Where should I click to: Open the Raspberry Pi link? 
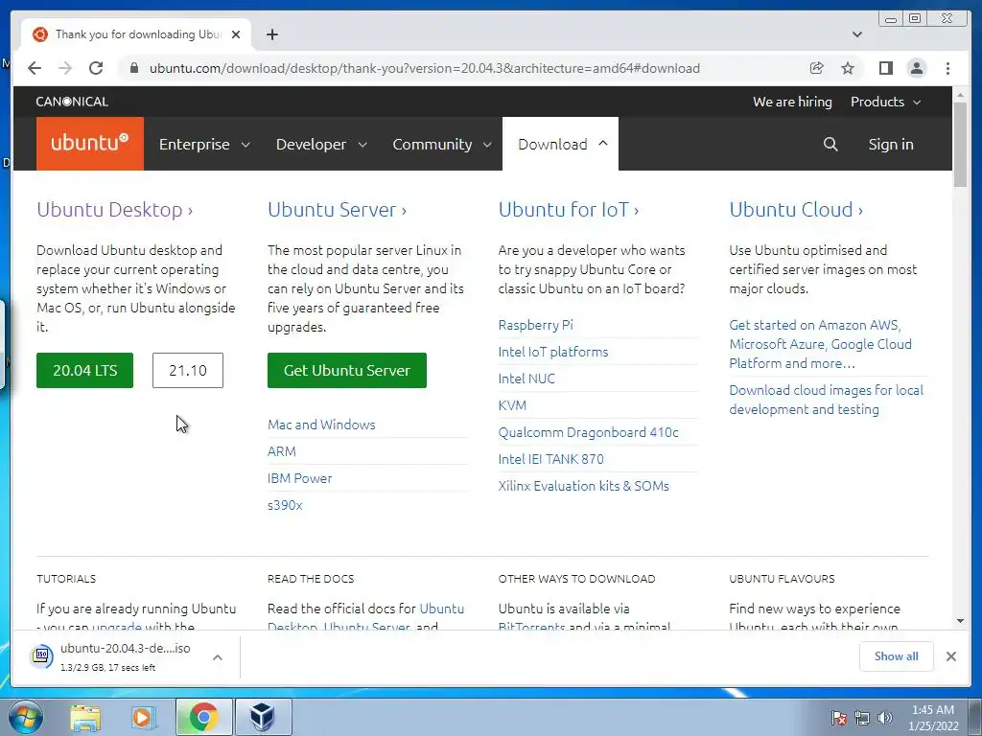[535, 325]
